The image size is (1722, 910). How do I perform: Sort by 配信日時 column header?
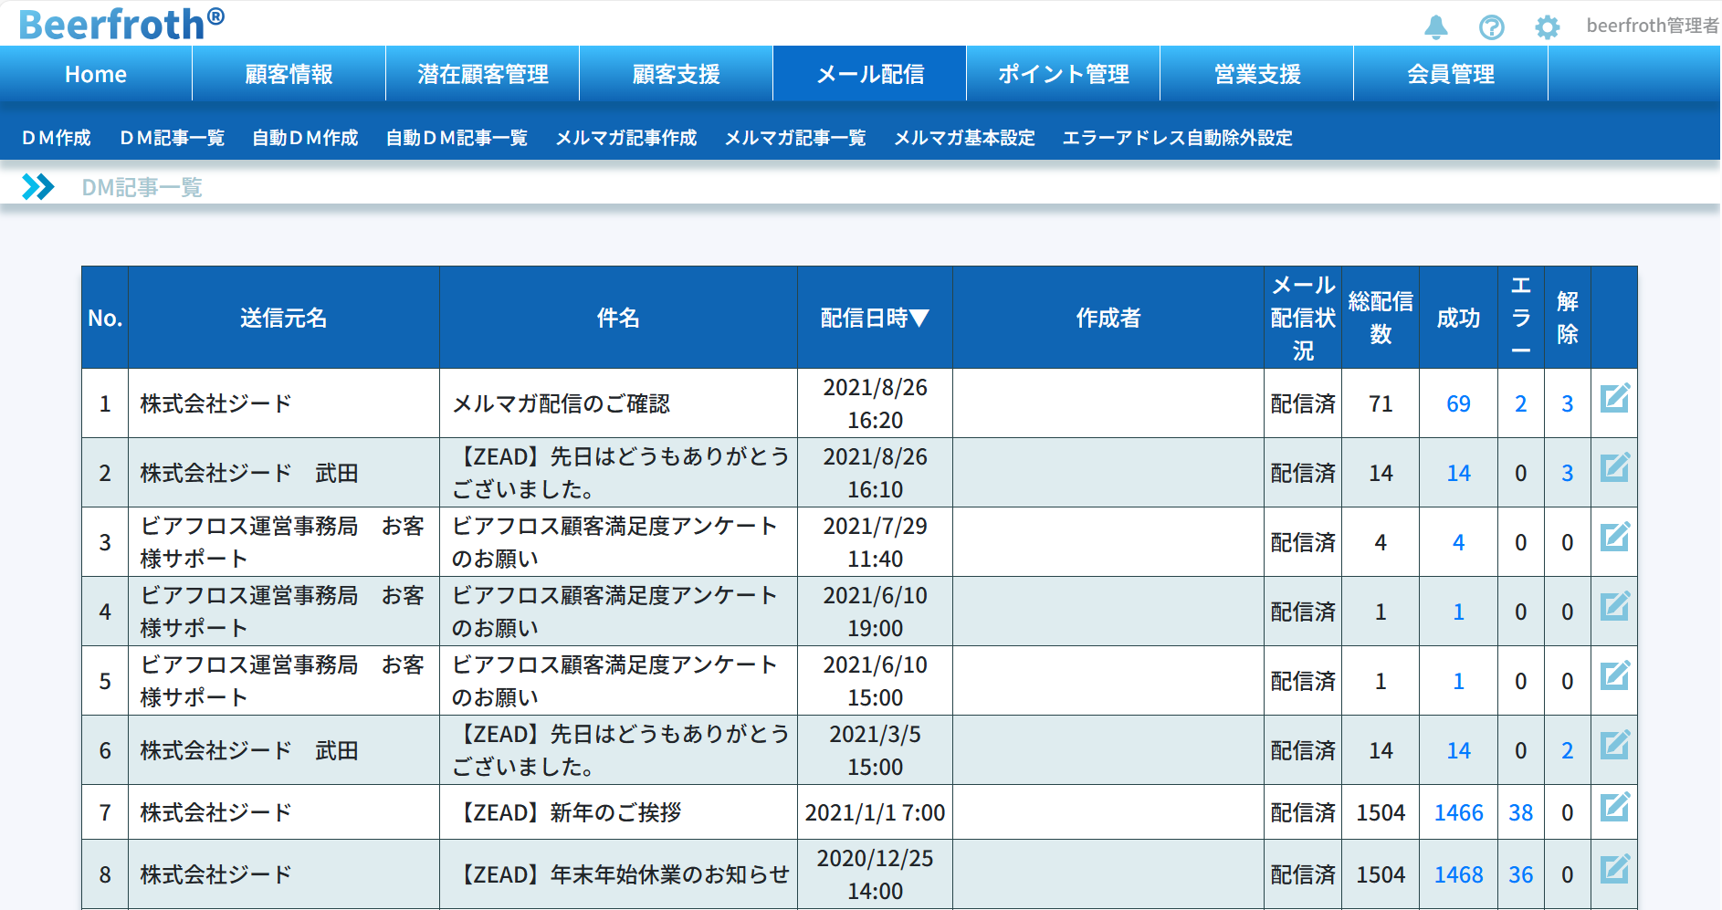[874, 318]
